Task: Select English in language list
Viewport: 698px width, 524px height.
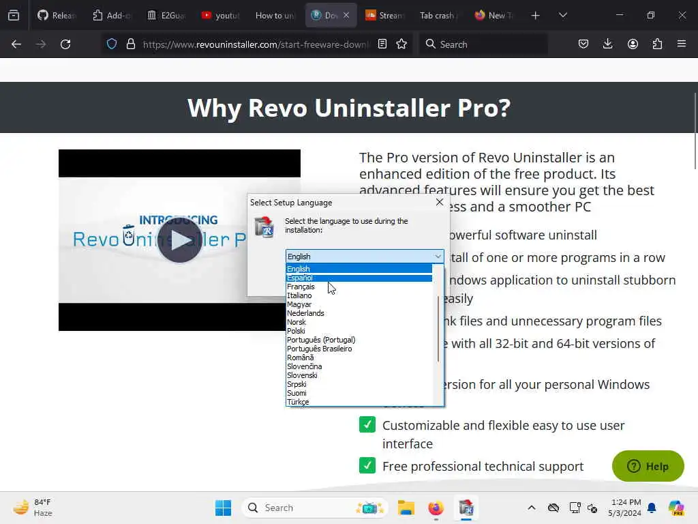Action: tap(359, 269)
